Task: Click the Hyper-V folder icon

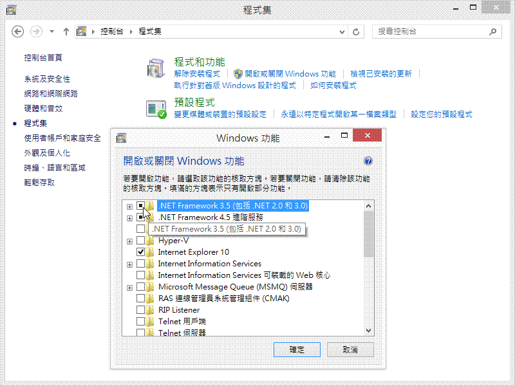Action: pos(150,241)
